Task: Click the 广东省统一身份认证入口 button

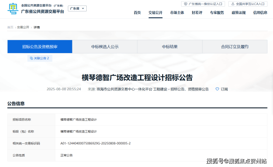Action: pos(203,4)
